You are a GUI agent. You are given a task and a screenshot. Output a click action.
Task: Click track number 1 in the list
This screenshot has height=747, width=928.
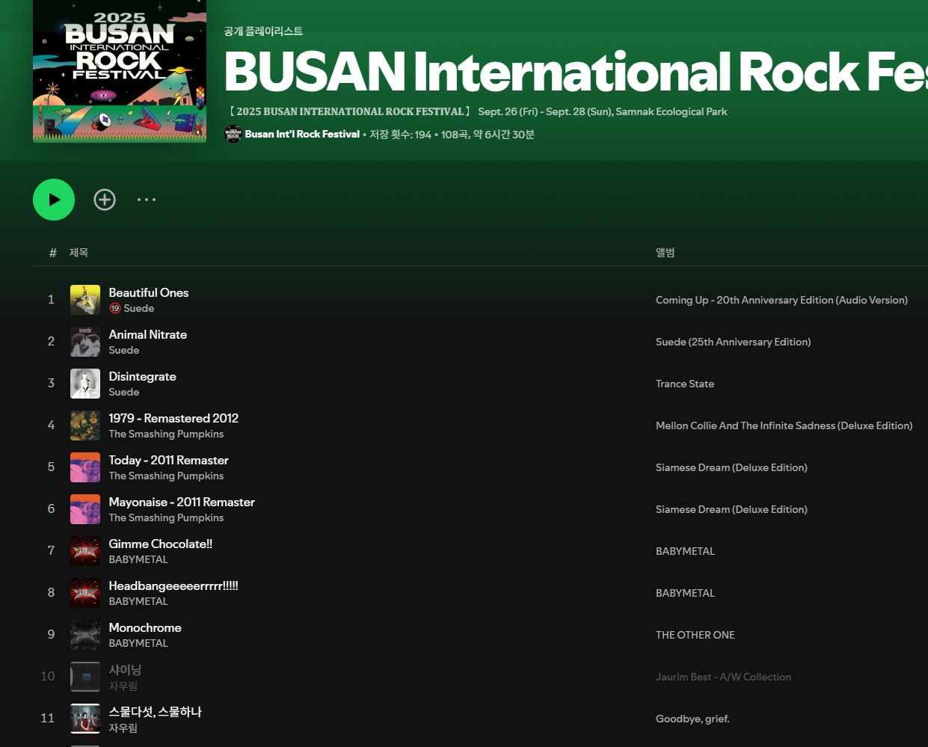51,300
